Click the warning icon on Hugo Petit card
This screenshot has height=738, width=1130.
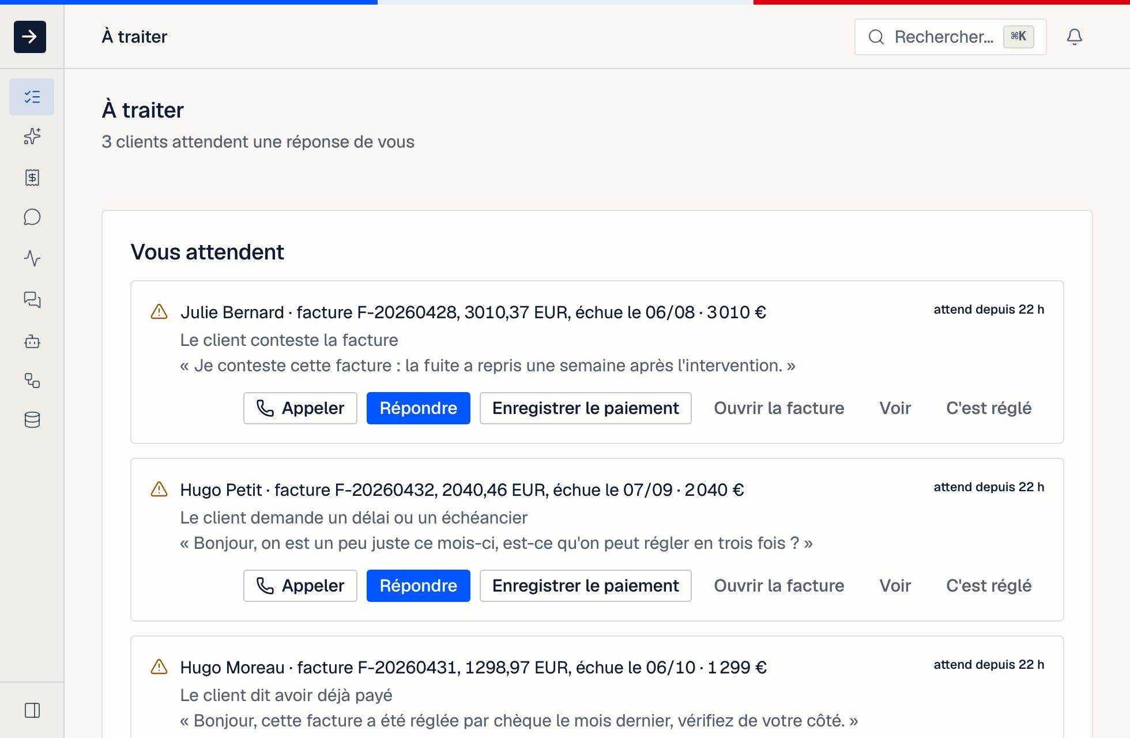tap(159, 490)
